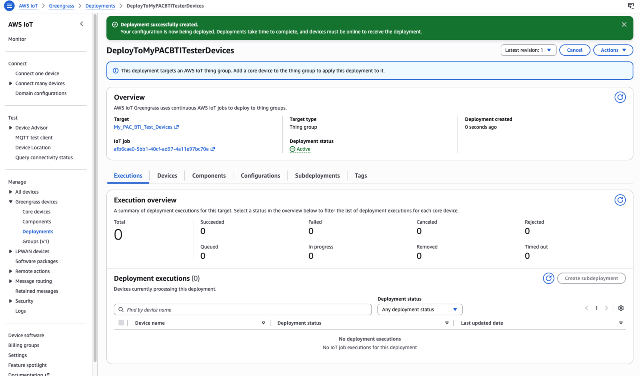Refresh the Deployment executions list
Image resolution: width=640 pixels, height=376 pixels.
pyautogui.click(x=548, y=278)
